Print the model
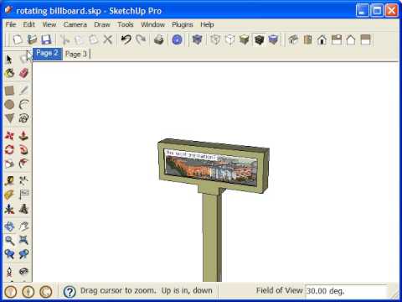This screenshot has height=302, width=402. [159, 39]
